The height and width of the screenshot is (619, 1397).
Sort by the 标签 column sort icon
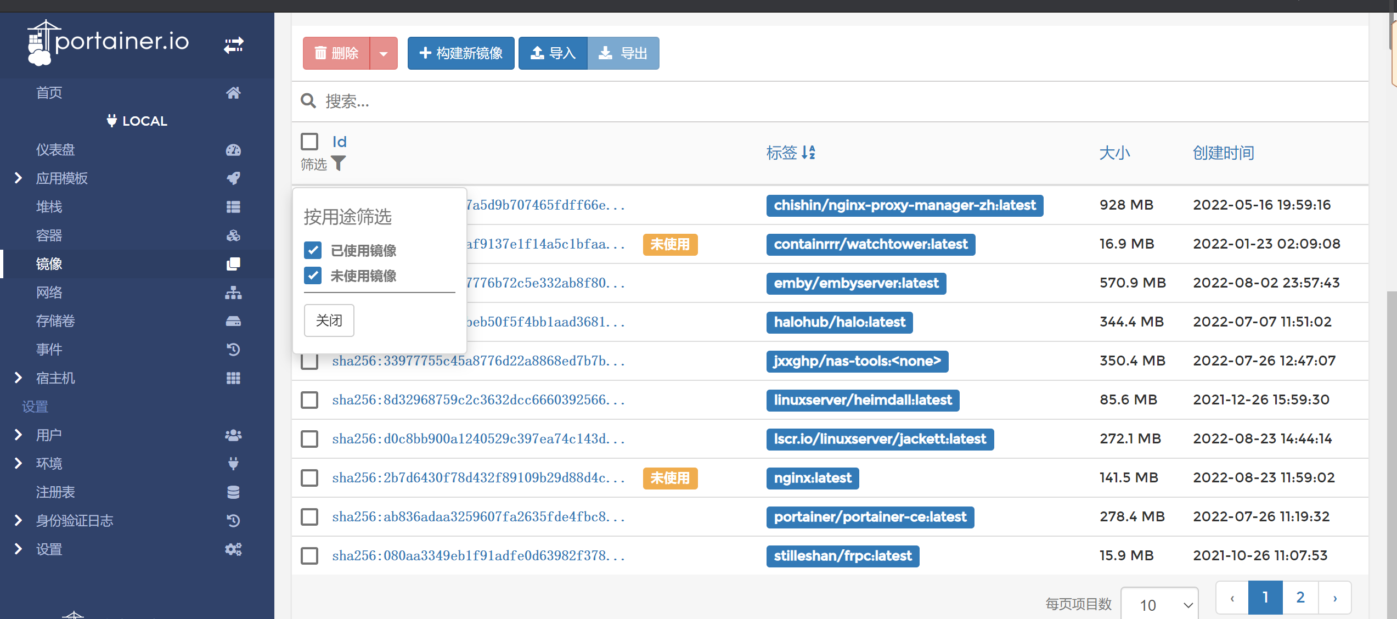(808, 153)
